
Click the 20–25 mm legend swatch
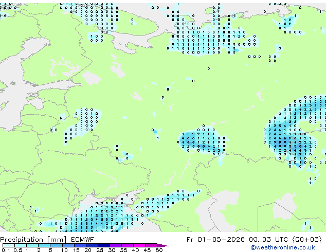(x=92, y=245)
